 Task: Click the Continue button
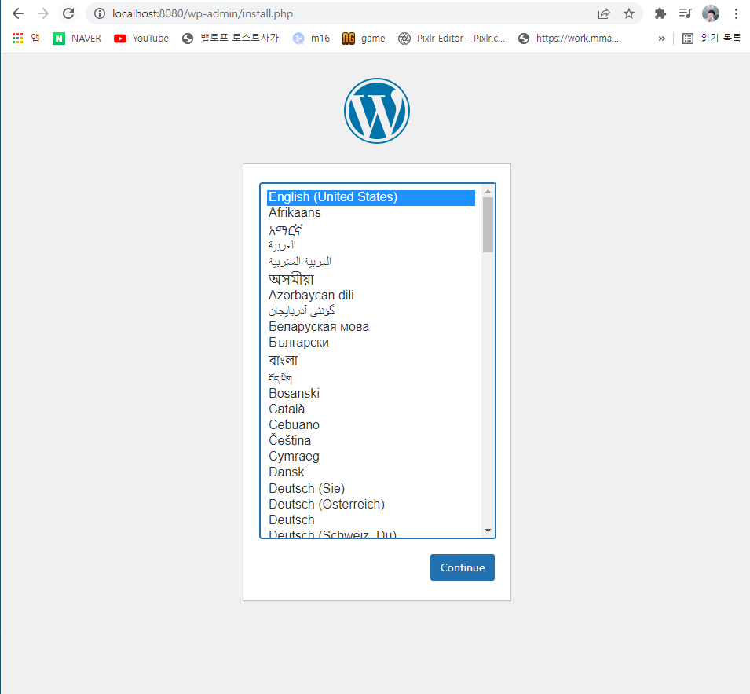click(463, 567)
